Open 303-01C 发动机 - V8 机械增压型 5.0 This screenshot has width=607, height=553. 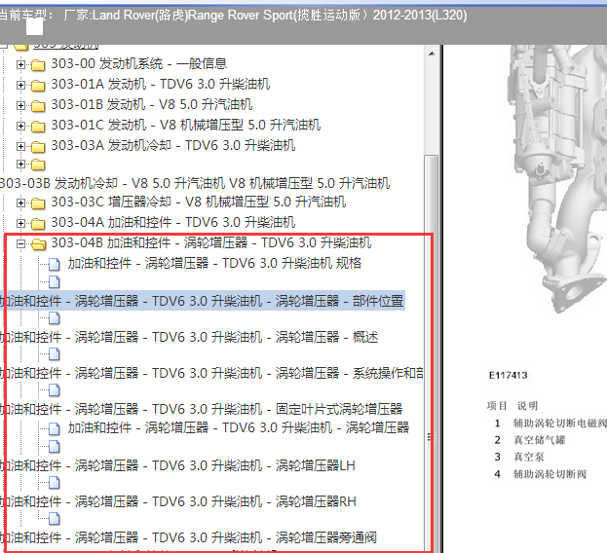coord(186,126)
